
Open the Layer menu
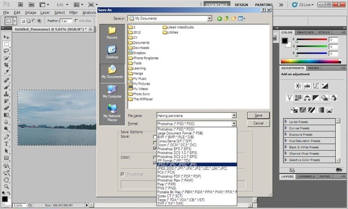pyautogui.click(x=45, y=13)
